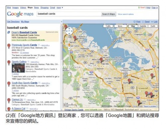The image size is (166, 129).
Task: Click marker A pin near Belmont
Action: (75, 38)
